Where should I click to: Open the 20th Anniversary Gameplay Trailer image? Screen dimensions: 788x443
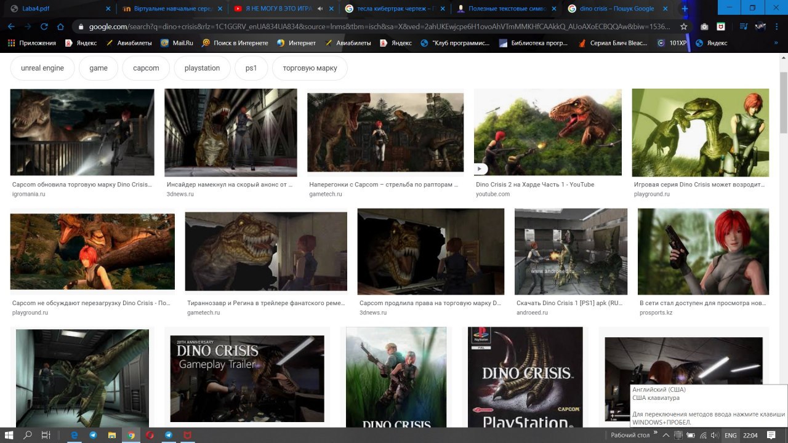[247, 378]
